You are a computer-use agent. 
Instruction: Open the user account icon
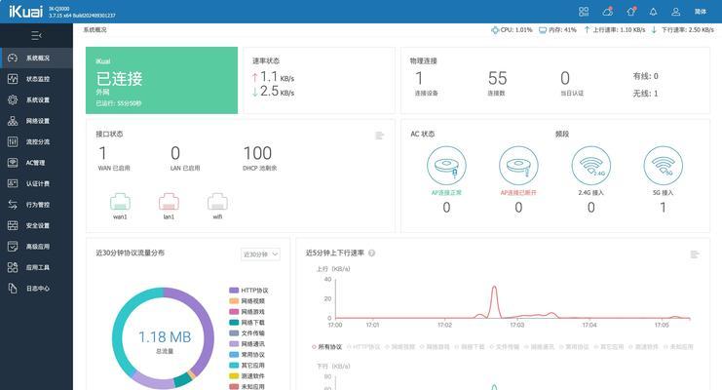[x=675, y=12]
